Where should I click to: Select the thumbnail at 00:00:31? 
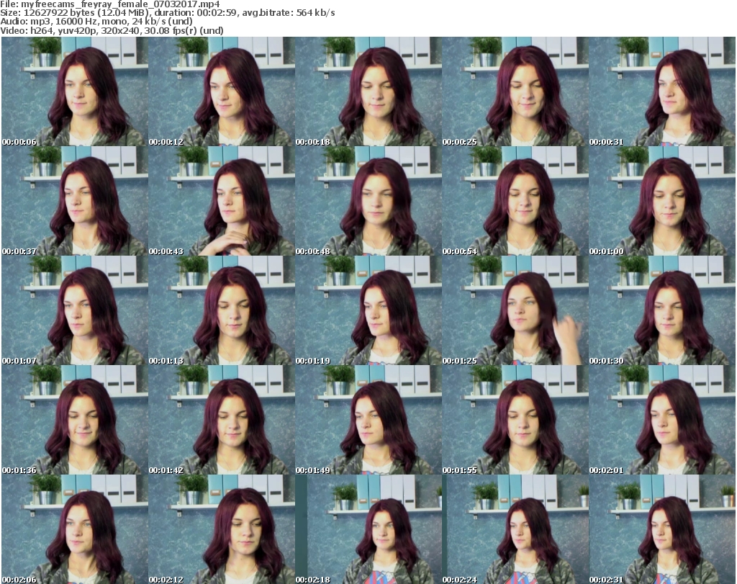[x=662, y=91]
